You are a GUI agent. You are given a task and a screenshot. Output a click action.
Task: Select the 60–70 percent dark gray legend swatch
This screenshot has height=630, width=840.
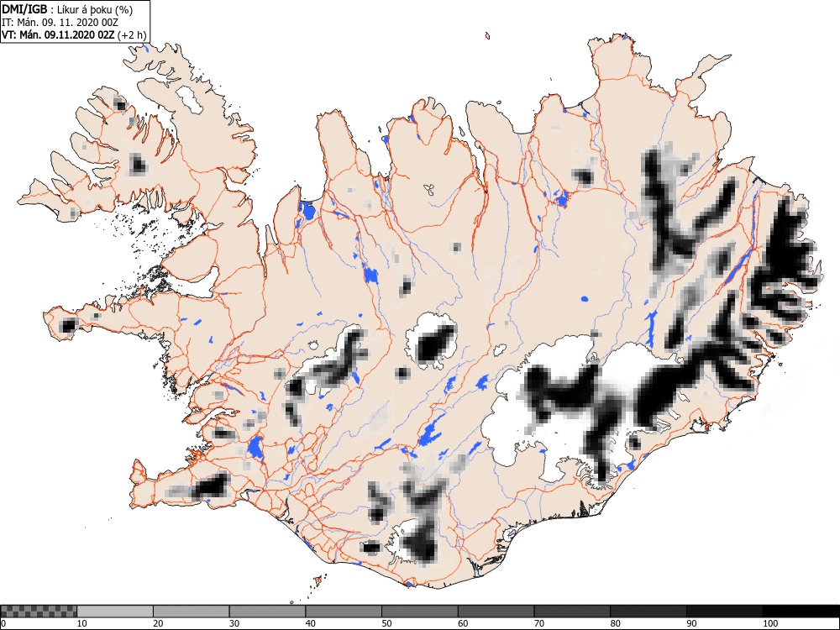[x=496, y=612]
